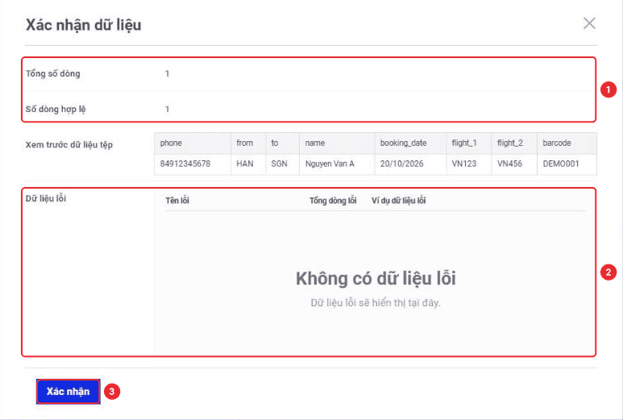Click the Xác nhận dữ liệu title
Screen dimensions: 623x420
coord(84,25)
